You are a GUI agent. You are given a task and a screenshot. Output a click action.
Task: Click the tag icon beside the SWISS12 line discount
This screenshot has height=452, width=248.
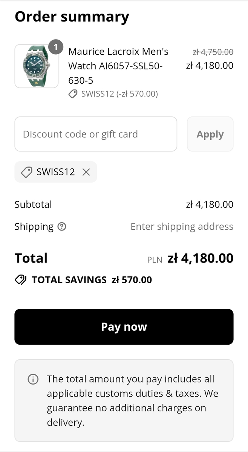click(73, 94)
